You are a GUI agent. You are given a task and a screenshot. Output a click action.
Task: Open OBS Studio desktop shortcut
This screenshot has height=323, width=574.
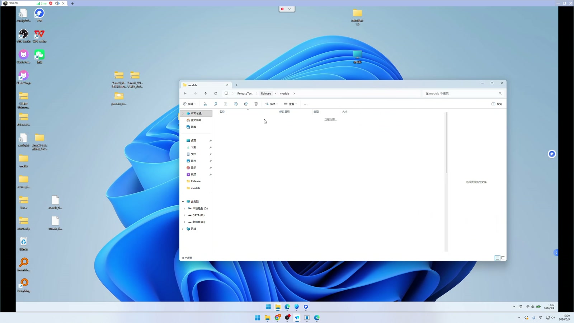[x=23, y=36]
